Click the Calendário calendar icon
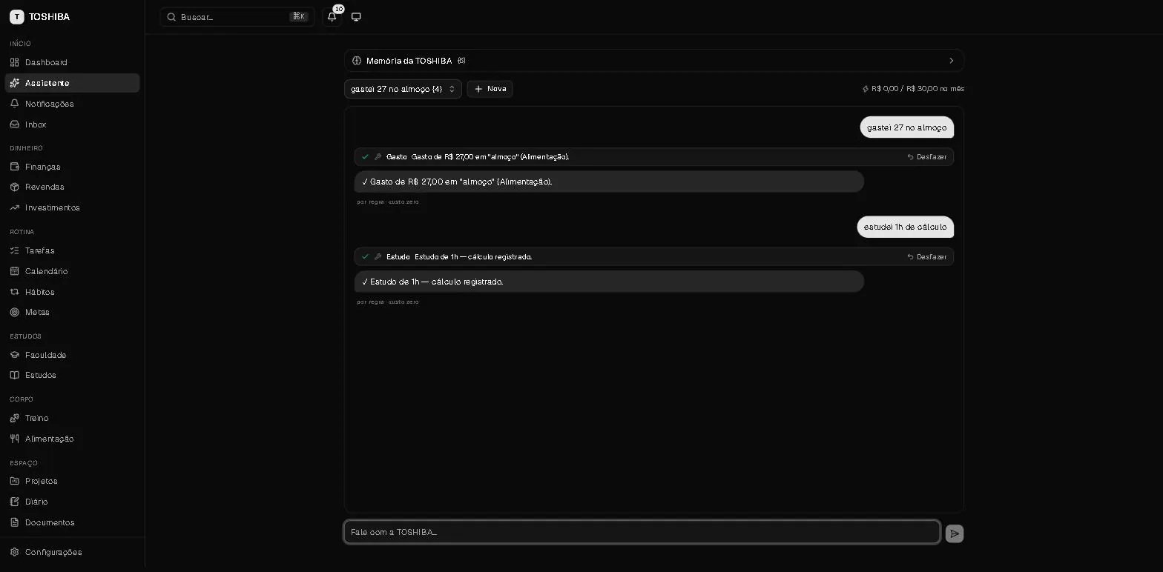Image resolution: width=1163 pixels, height=572 pixels. (x=14, y=271)
